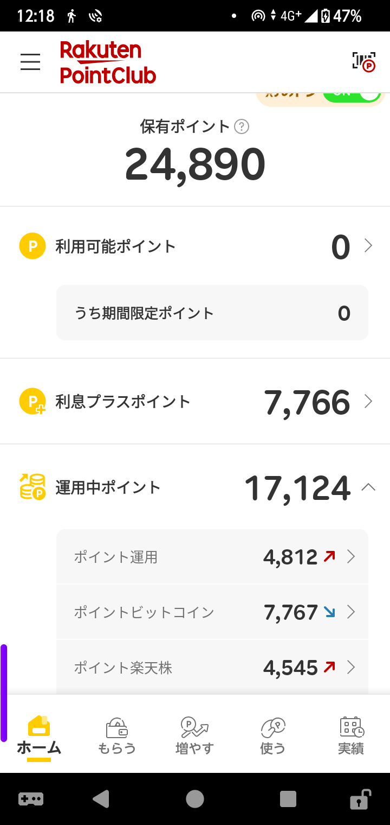Tap the 利息プラスポイント P-plus icon
This screenshot has width=390, height=825.
point(32,402)
